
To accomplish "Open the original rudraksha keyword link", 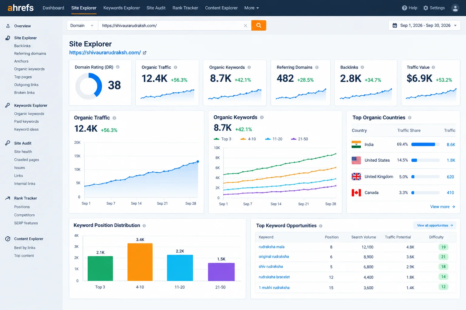I will coord(274,257).
